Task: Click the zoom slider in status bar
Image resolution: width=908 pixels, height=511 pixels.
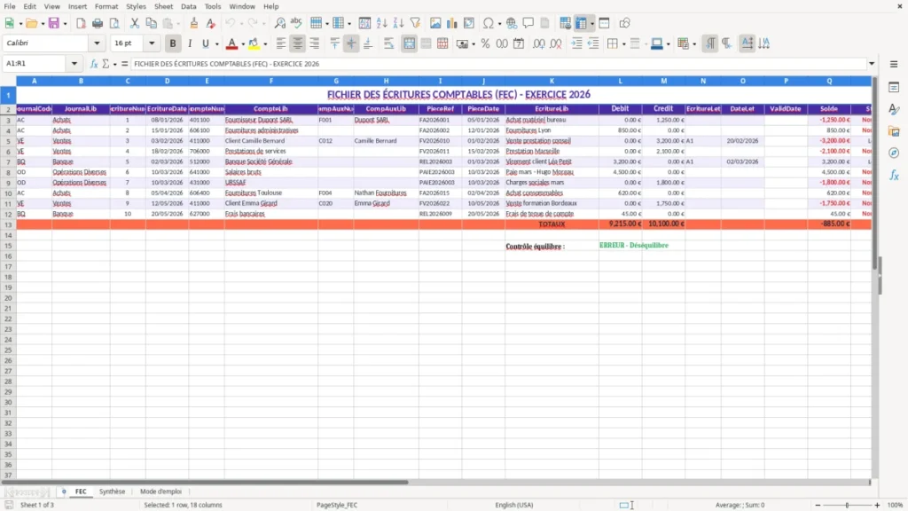Action: tap(847, 505)
